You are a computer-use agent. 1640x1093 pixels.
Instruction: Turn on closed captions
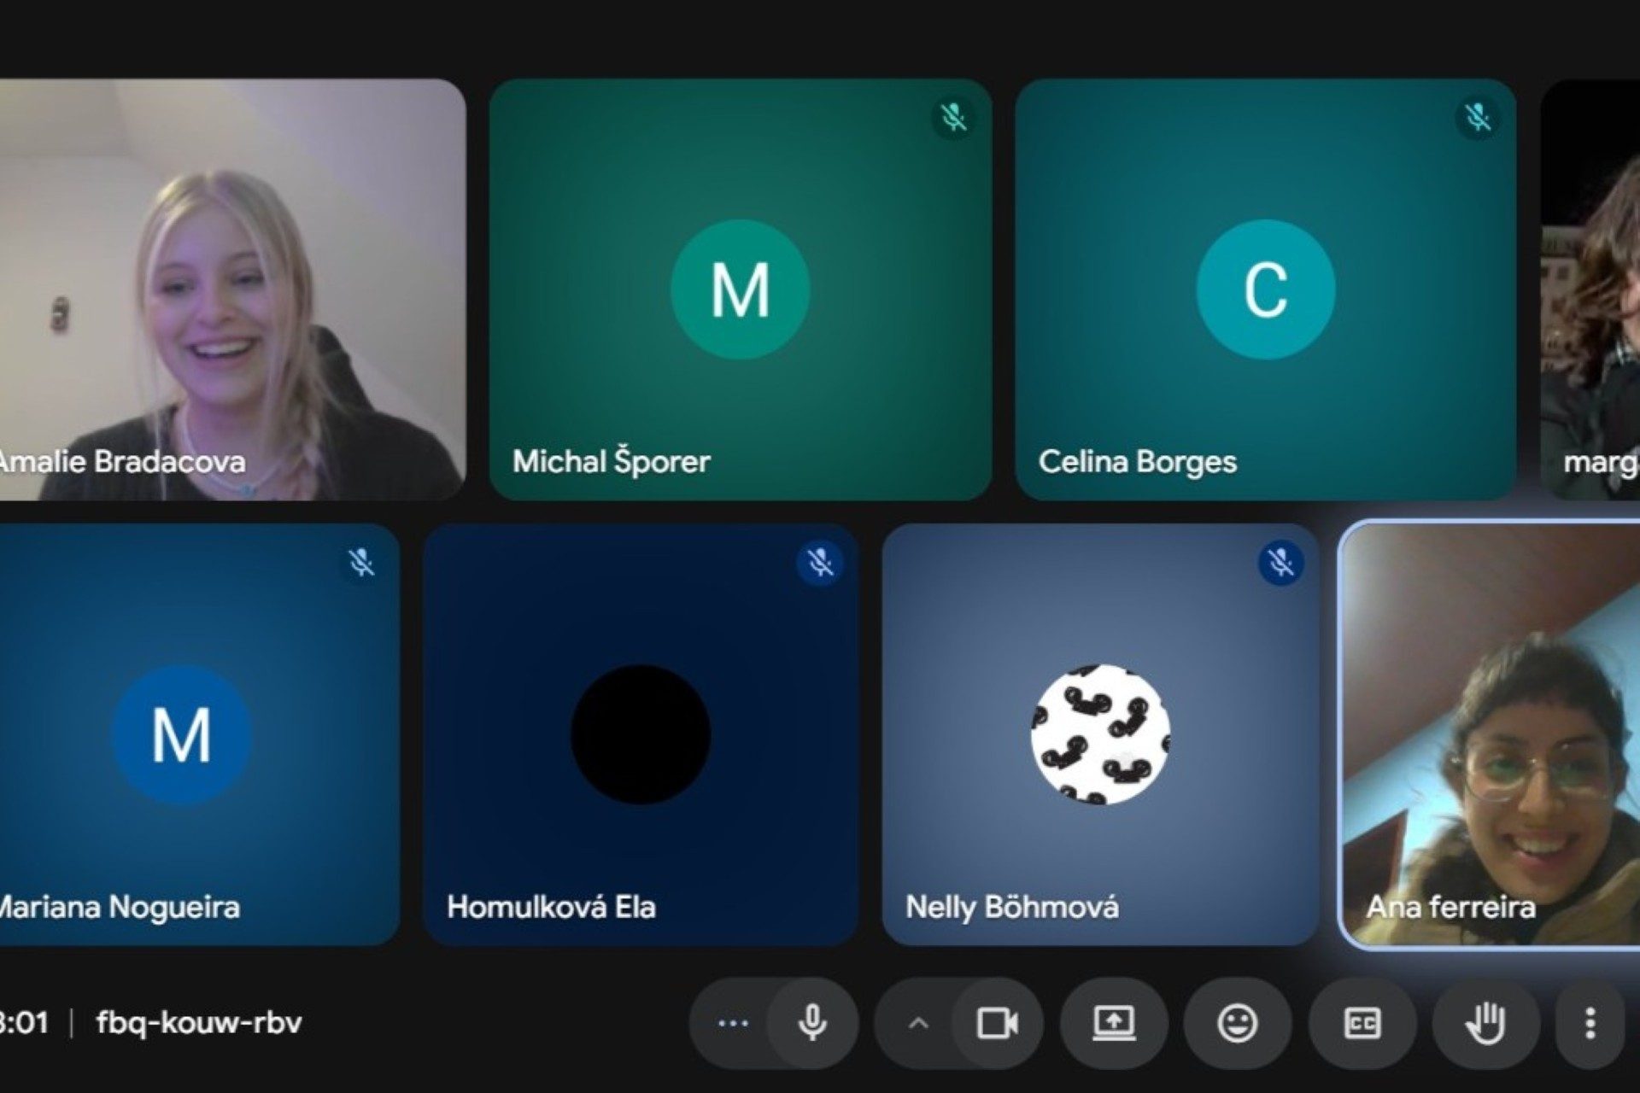coord(1362,1022)
